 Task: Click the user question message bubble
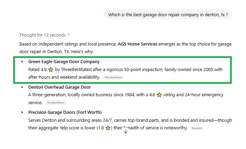click(x=168, y=14)
